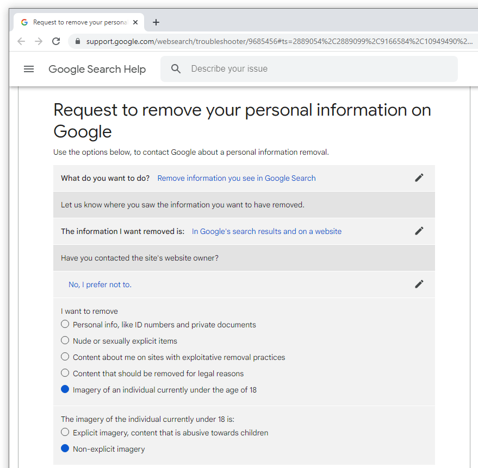
Task: Click the browser back arrow
Action: click(21, 41)
